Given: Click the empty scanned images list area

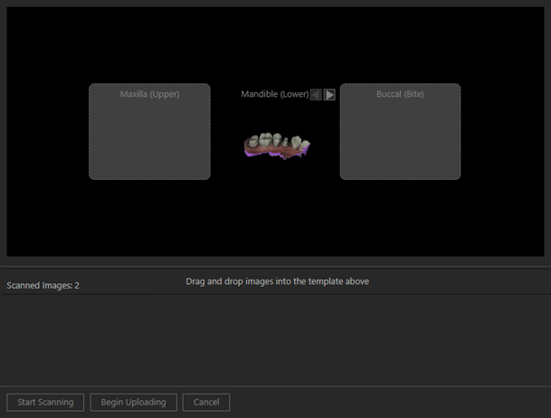Looking at the screenshot, I should click(x=275, y=339).
